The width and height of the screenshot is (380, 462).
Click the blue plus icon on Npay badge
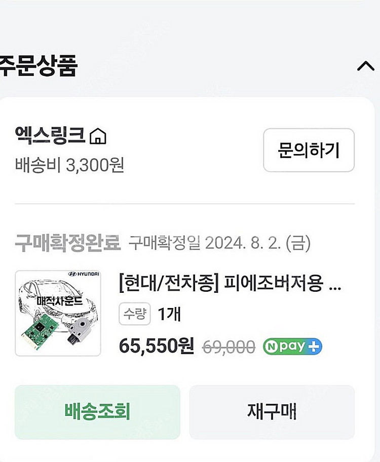(315, 347)
